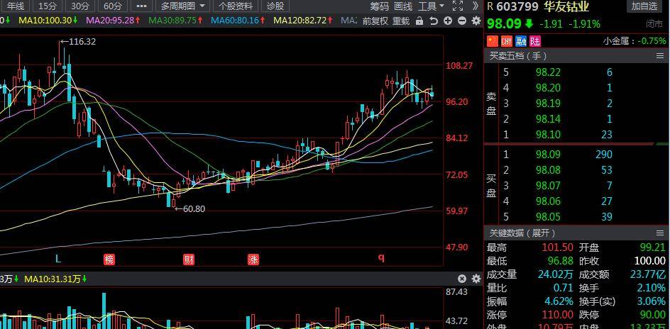Select sell level 5 price 98.22
This screenshot has height=329, width=670.
(548, 72)
